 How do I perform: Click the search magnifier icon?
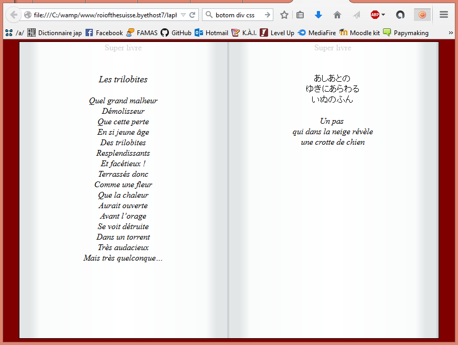click(209, 15)
